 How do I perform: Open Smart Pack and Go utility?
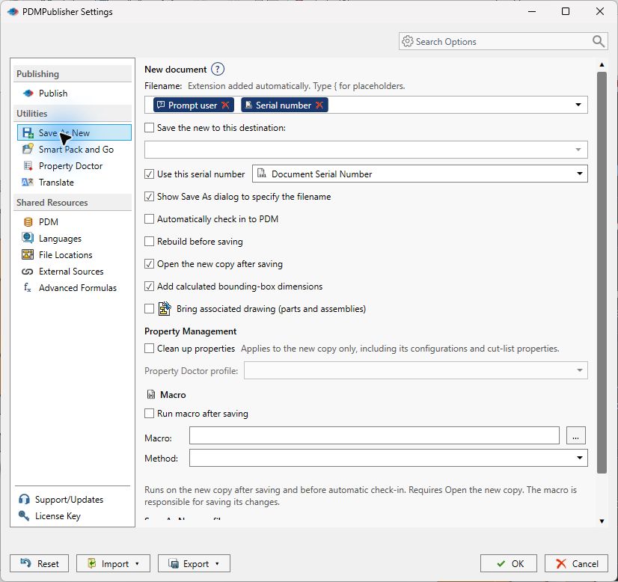pyautogui.click(x=76, y=150)
